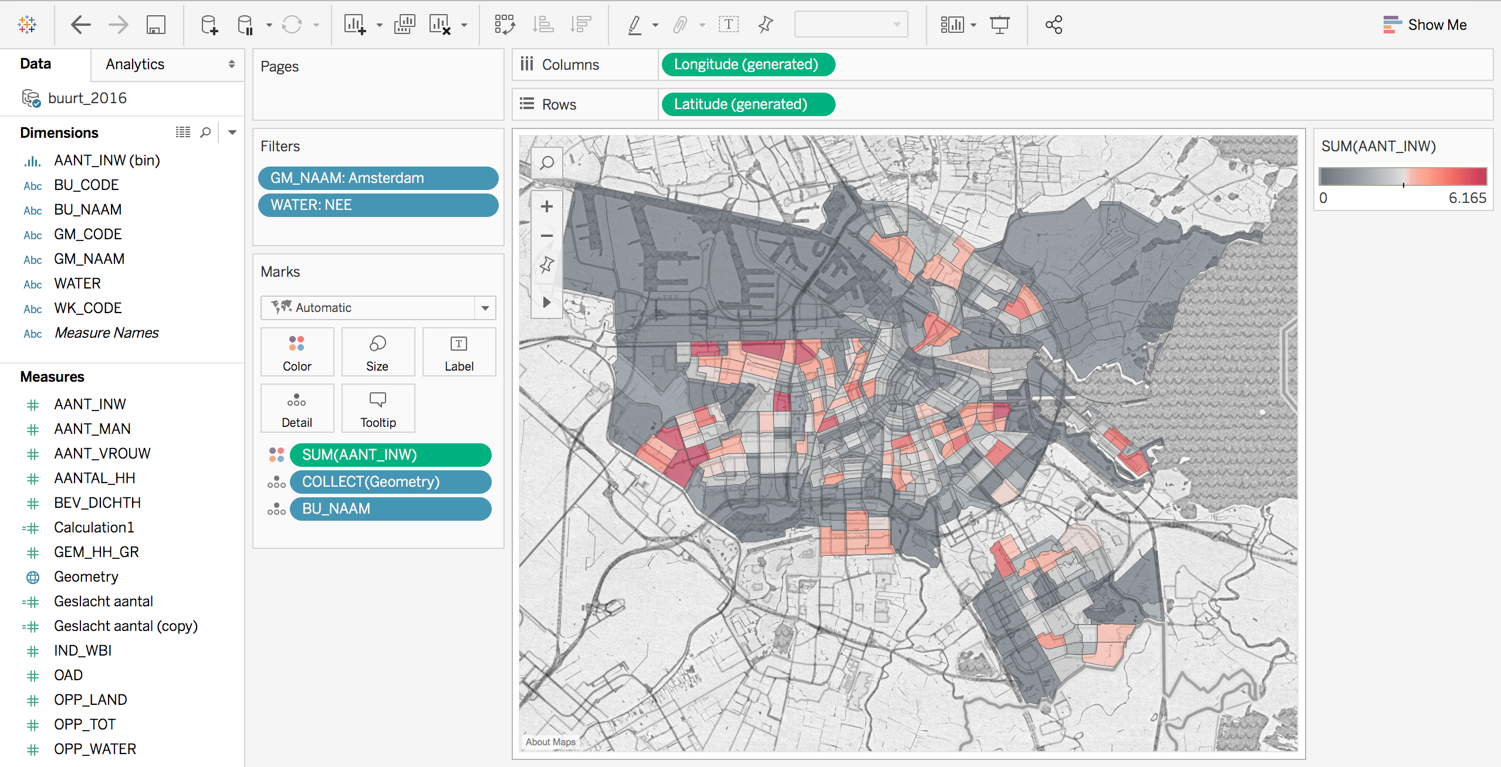Expand the Measures section expander
Image resolution: width=1501 pixels, height=767 pixels.
(52, 376)
